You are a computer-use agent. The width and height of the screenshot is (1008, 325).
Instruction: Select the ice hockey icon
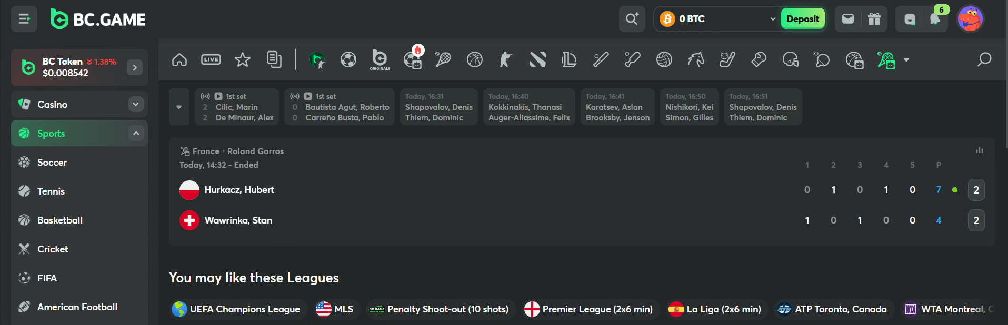pos(727,59)
